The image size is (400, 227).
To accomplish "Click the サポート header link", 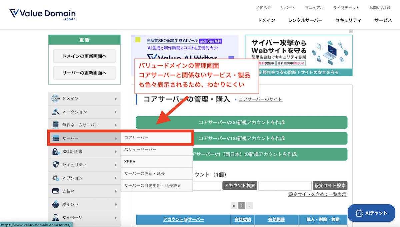I will tap(288, 8).
